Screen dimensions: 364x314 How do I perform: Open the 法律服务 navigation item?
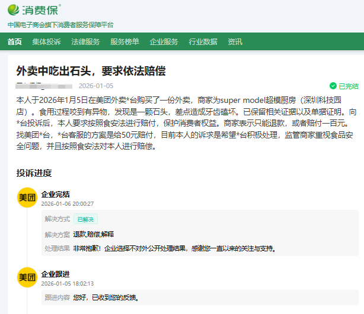point(85,42)
